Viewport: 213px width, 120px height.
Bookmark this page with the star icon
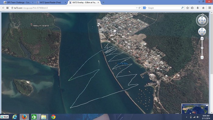[188, 8]
